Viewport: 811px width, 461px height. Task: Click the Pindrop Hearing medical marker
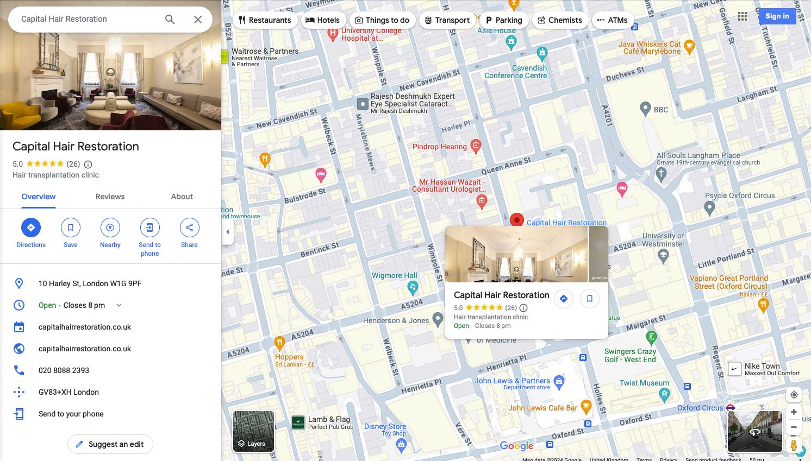476,146
